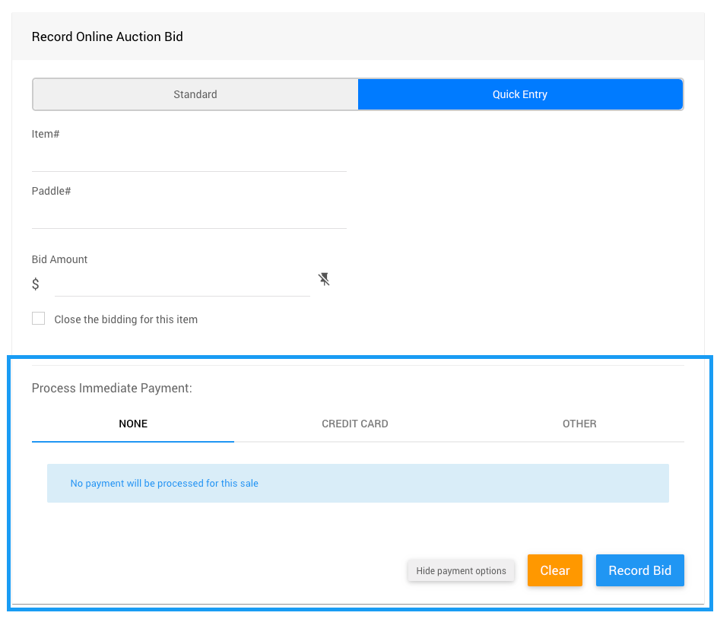Switch to Standard entry mode

195,94
